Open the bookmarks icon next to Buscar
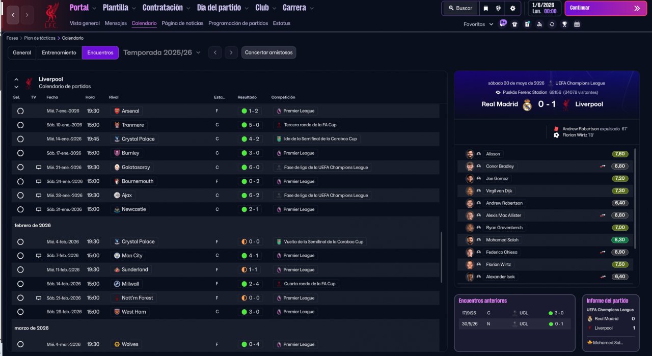 tap(486, 8)
